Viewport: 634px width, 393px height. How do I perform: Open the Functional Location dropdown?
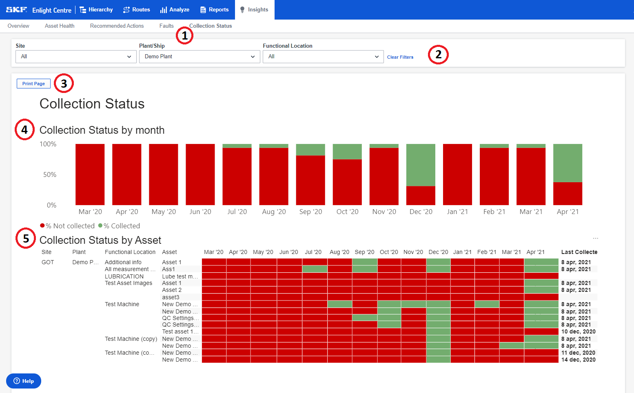[x=323, y=56]
